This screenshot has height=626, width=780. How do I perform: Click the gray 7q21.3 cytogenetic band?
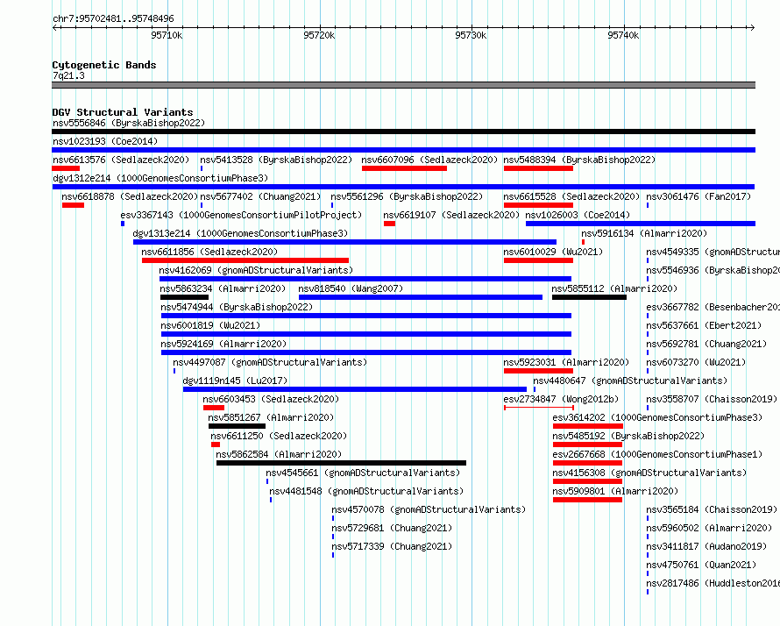click(x=403, y=85)
